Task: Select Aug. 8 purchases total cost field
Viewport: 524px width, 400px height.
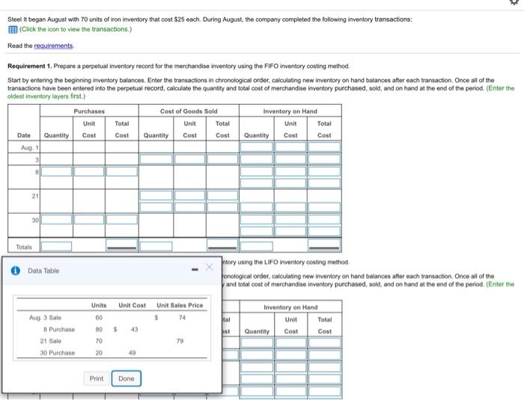Action: 121,171
